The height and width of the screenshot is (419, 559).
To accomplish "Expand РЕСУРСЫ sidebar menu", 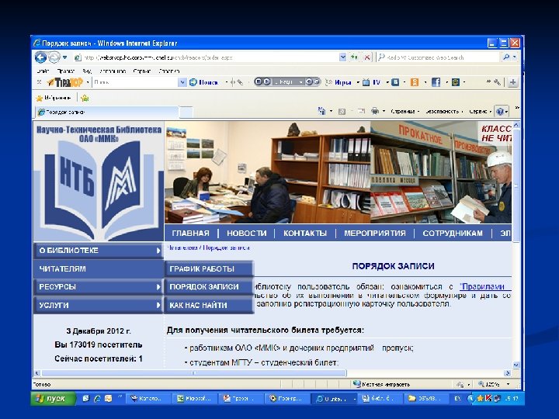I will coord(99,287).
